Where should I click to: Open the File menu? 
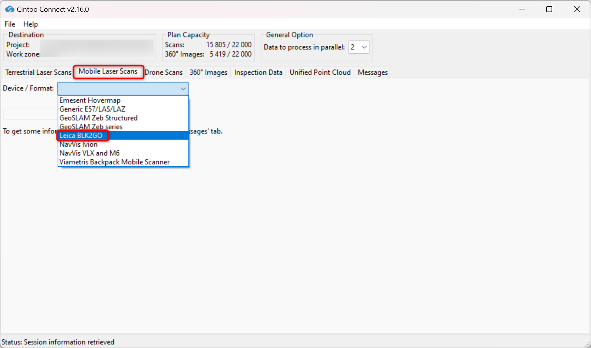[x=10, y=24]
